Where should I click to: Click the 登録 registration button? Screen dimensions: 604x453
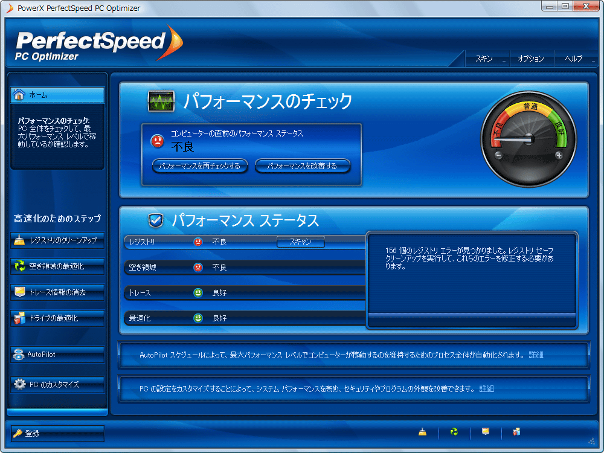click(x=57, y=433)
